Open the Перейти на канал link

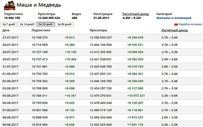click(190, 24)
